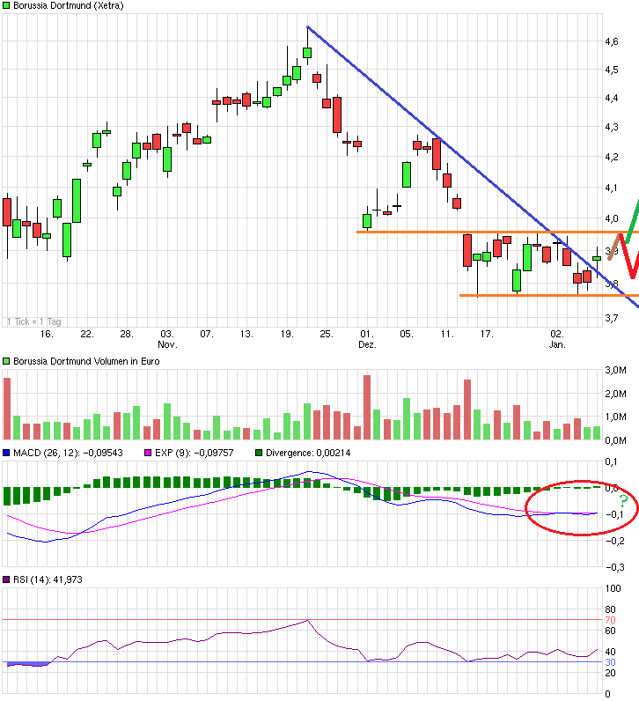The width and height of the screenshot is (639, 701).
Task: Click the green legend square beside Borussia Dortmund (Xetra)
Action: point(6,6)
